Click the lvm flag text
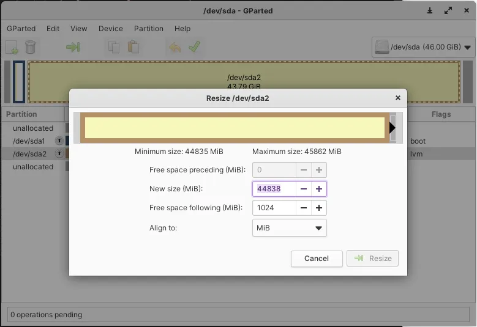The width and height of the screenshot is (477, 327). (416, 154)
